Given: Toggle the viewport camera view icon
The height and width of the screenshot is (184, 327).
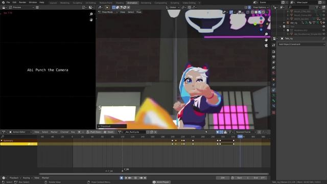Looking at the screenshot, I should pos(266,45).
